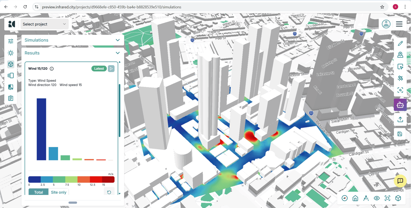Toggle the eye visibility icon

click(377, 198)
